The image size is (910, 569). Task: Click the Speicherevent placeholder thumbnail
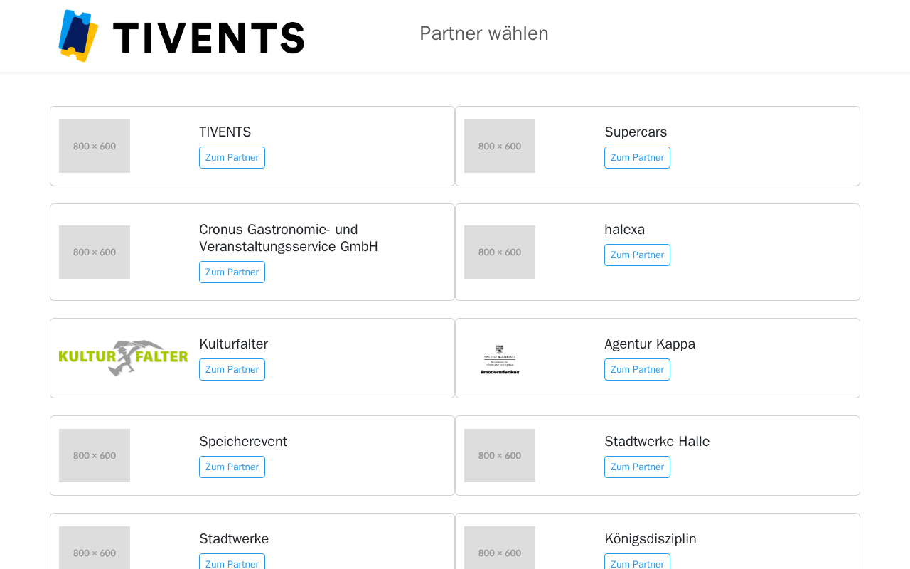(95, 455)
